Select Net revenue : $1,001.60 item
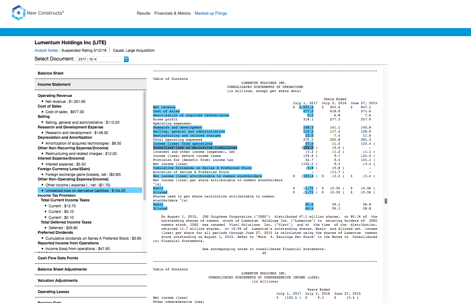 pos(65,102)
